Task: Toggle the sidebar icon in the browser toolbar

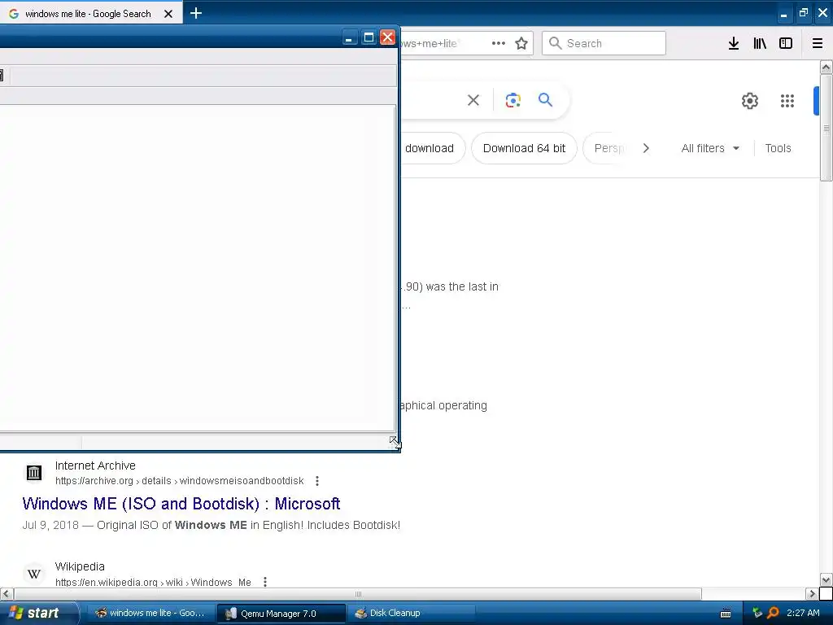Action: point(786,43)
